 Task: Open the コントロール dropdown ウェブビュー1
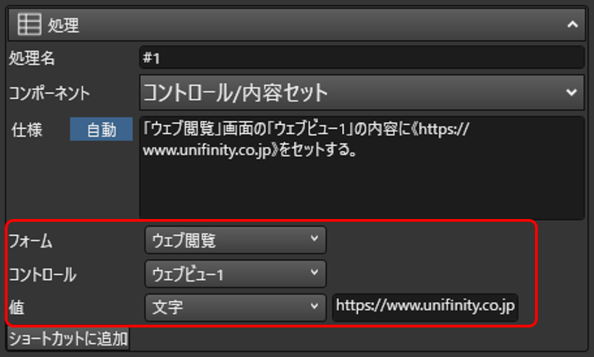coord(235,274)
